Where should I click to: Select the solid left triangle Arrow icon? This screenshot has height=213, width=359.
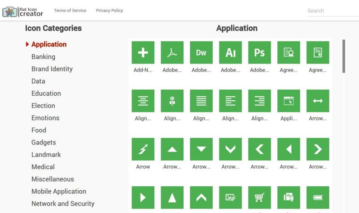click(x=289, y=149)
